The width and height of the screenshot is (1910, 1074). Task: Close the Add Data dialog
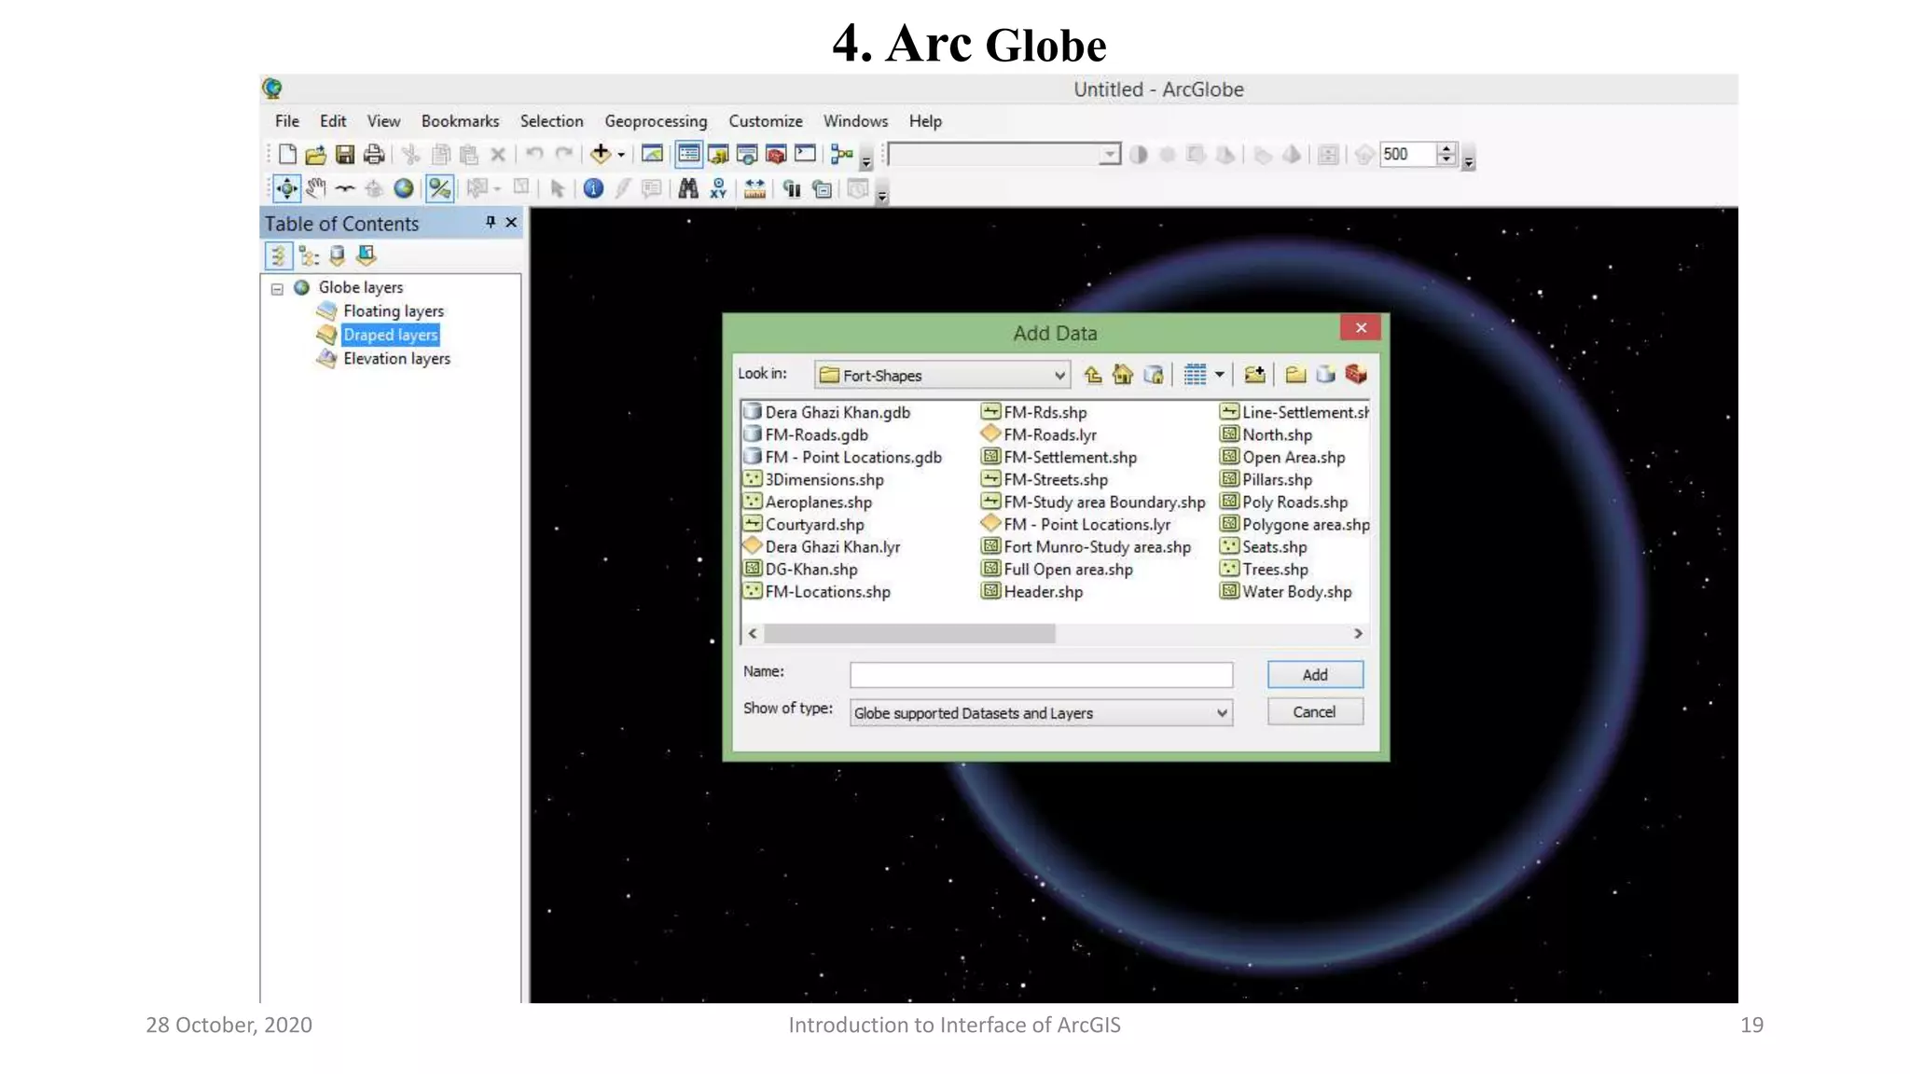click(x=1361, y=328)
